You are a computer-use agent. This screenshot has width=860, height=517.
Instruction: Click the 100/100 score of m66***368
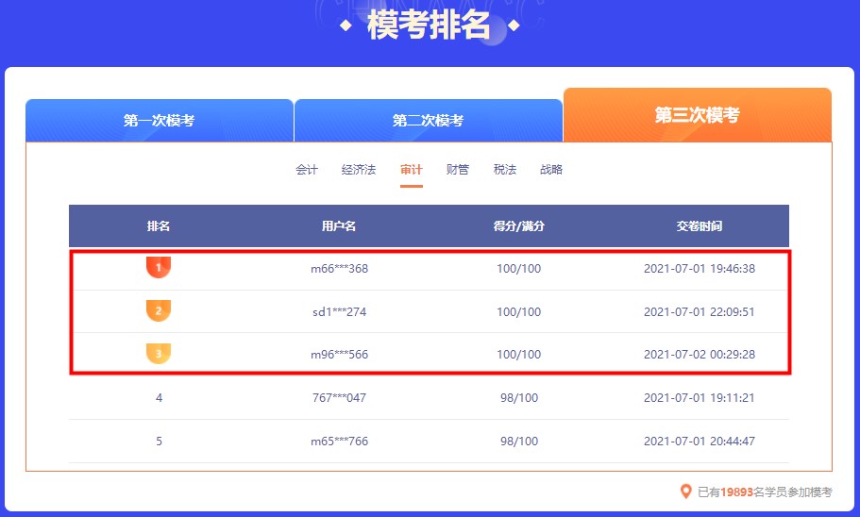[x=519, y=269]
